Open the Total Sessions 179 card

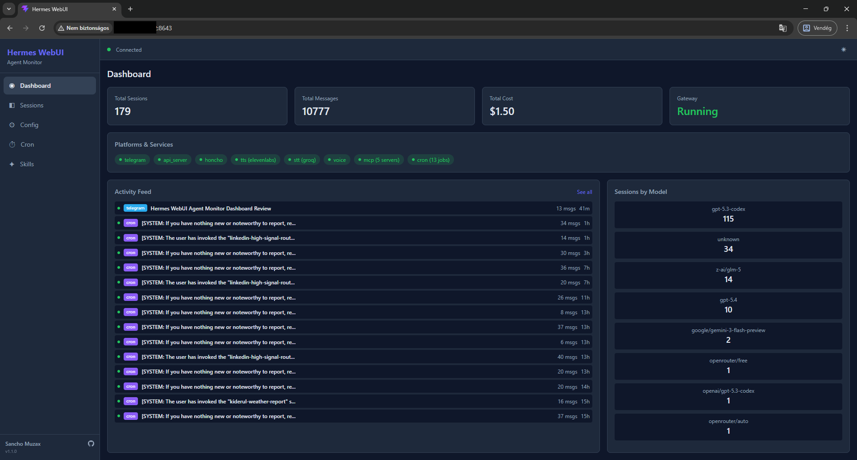coord(197,106)
